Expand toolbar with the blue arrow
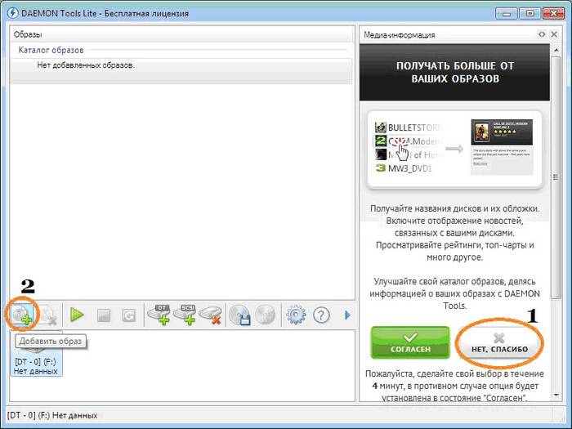 point(346,315)
